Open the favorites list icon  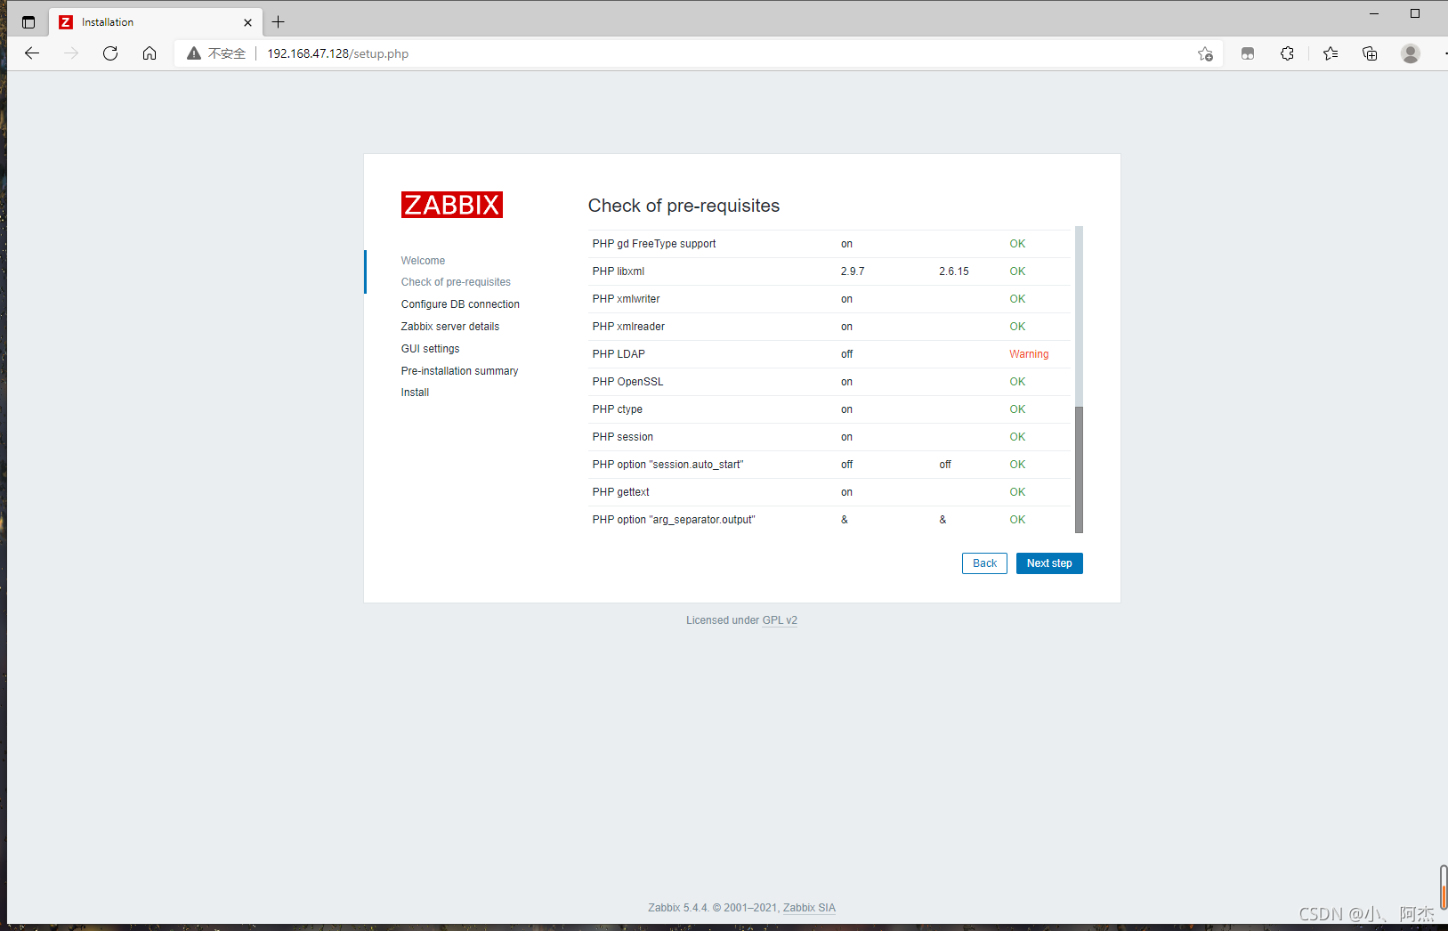(x=1331, y=53)
